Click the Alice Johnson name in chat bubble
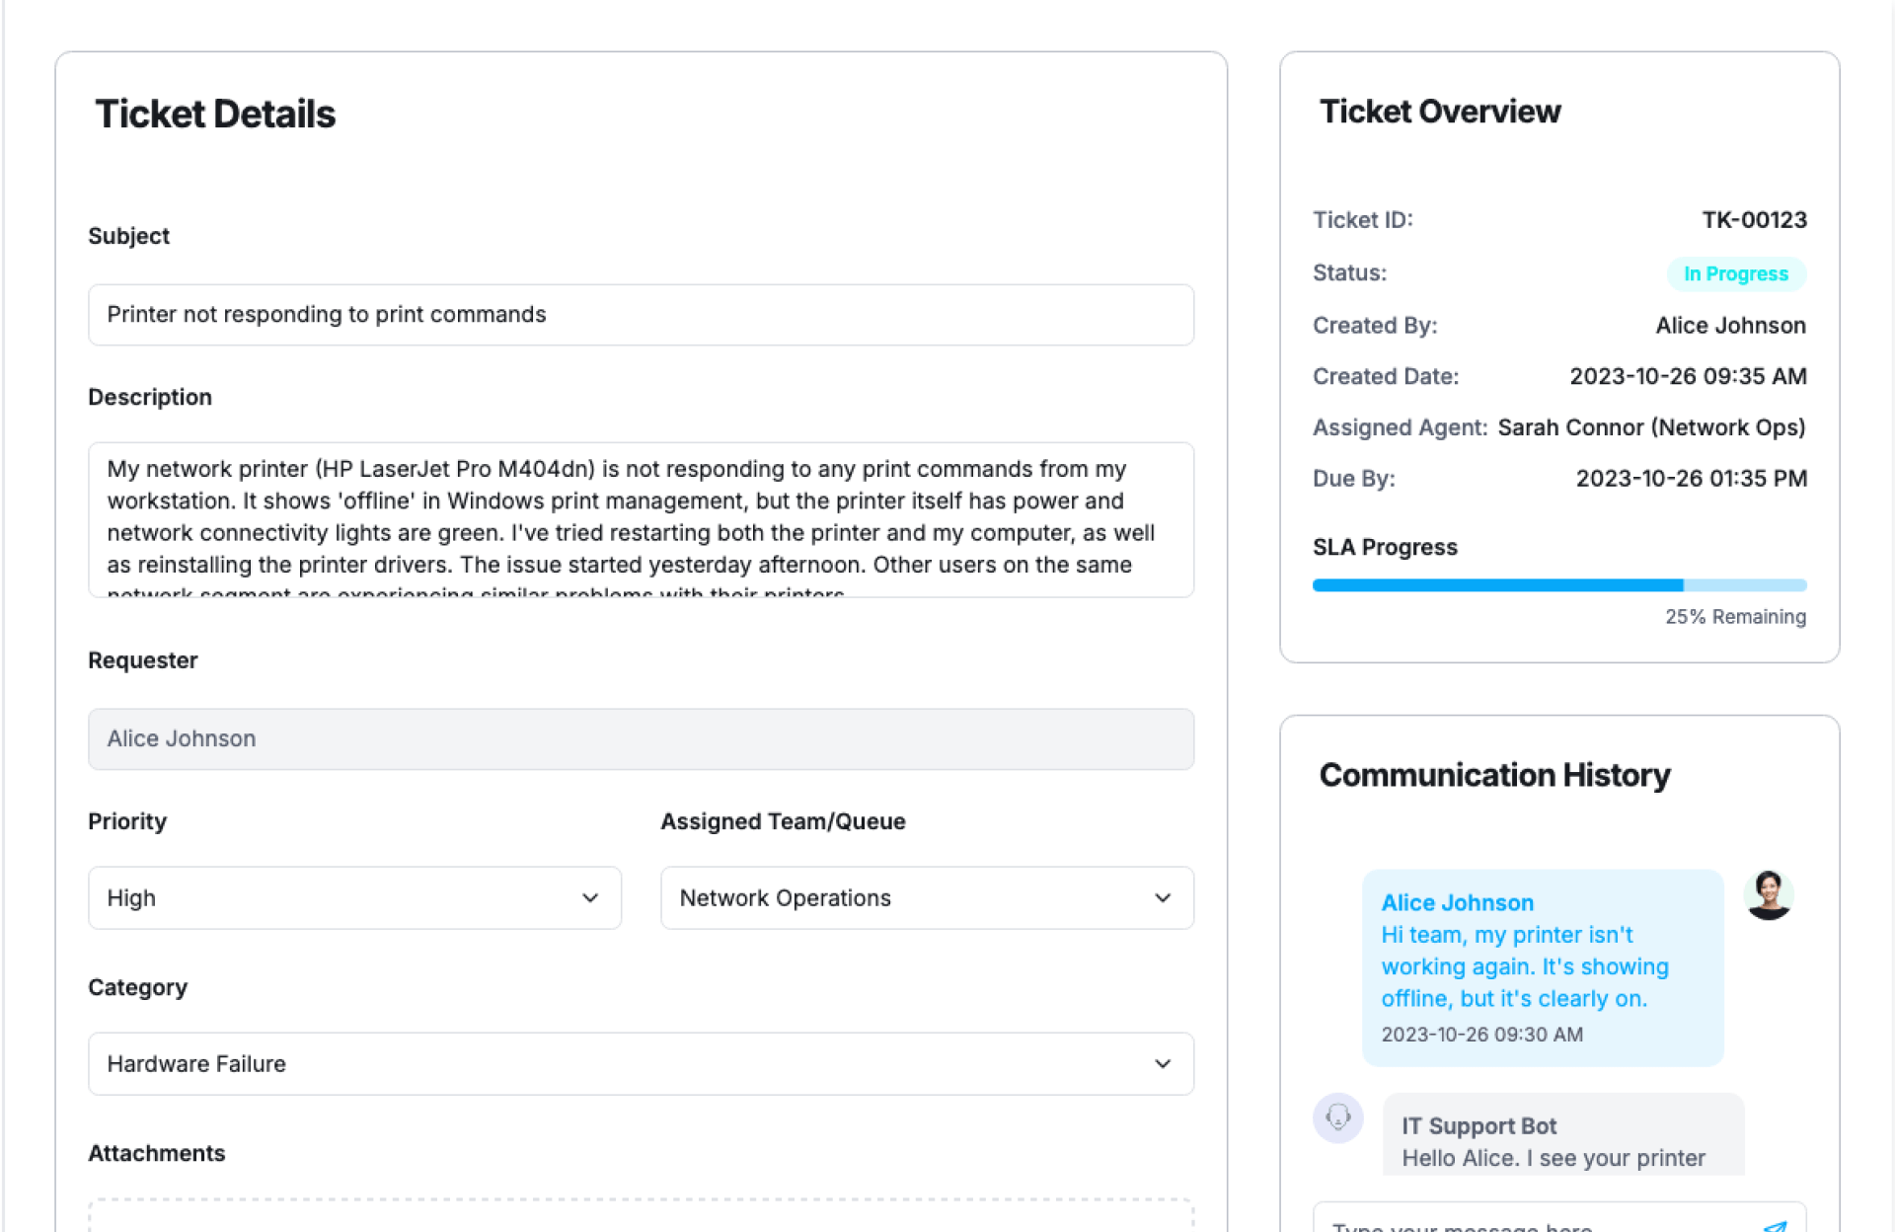This screenshot has height=1232, width=1895. pos(1457,902)
